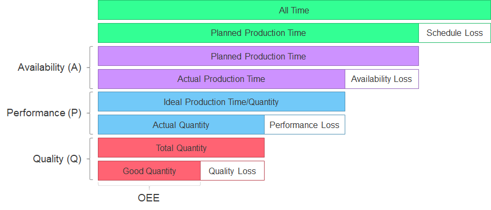Click the Availability (A) label

pos(49,67)
